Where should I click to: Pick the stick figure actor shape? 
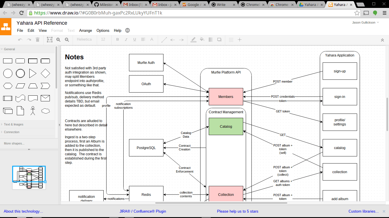point(33,110)
